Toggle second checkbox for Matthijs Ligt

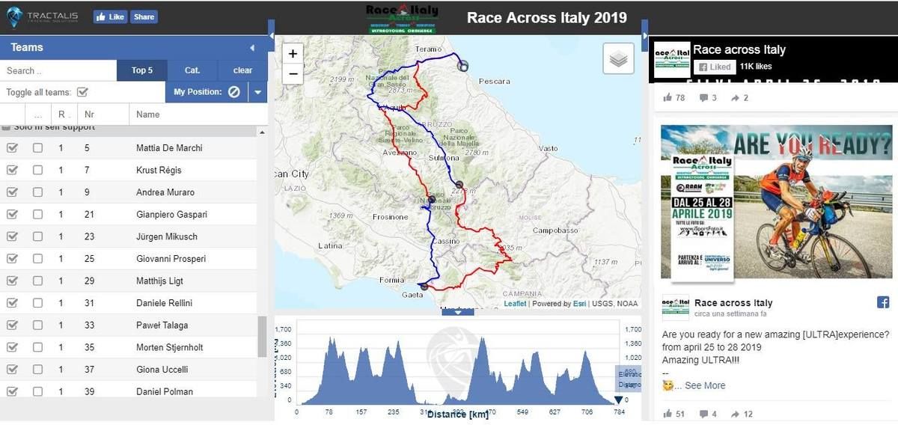point(37,281)
